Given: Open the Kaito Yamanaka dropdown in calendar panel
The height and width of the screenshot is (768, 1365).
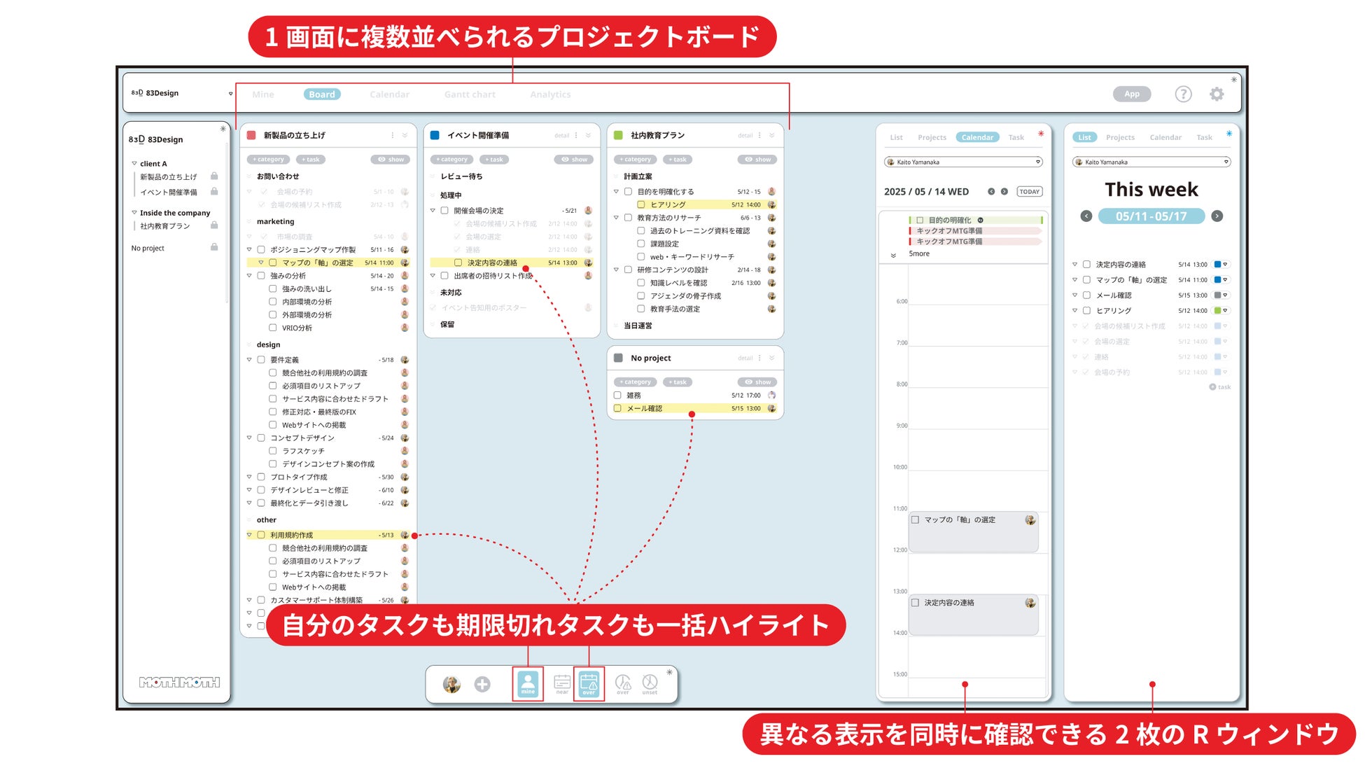Looking at the screenshot, I should [x=1038, y=162].
